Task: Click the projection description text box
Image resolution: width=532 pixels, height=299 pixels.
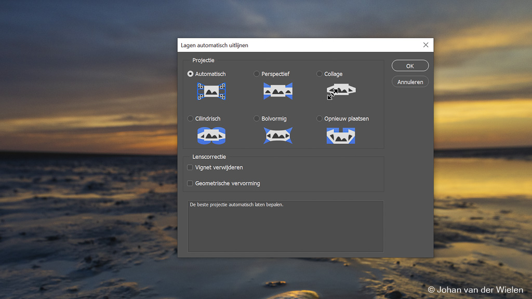Action: coord(285,226)
